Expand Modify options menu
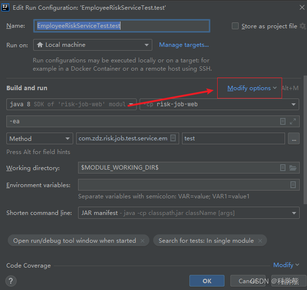This screenshot has width=307, height=290. tap(252, 88)
